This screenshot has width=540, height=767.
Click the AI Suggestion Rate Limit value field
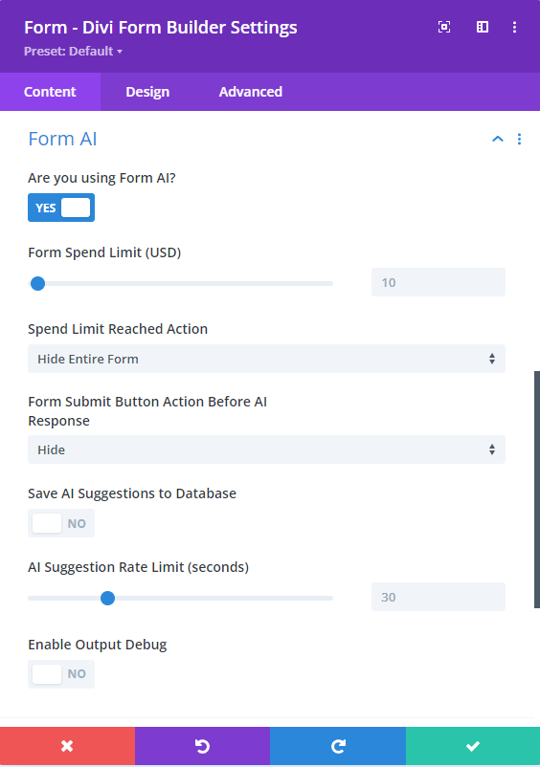pyautogui.click(x=439, y=597)
